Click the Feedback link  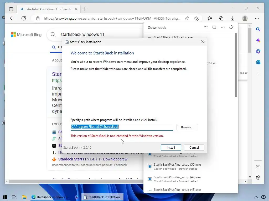click(120, 165)
